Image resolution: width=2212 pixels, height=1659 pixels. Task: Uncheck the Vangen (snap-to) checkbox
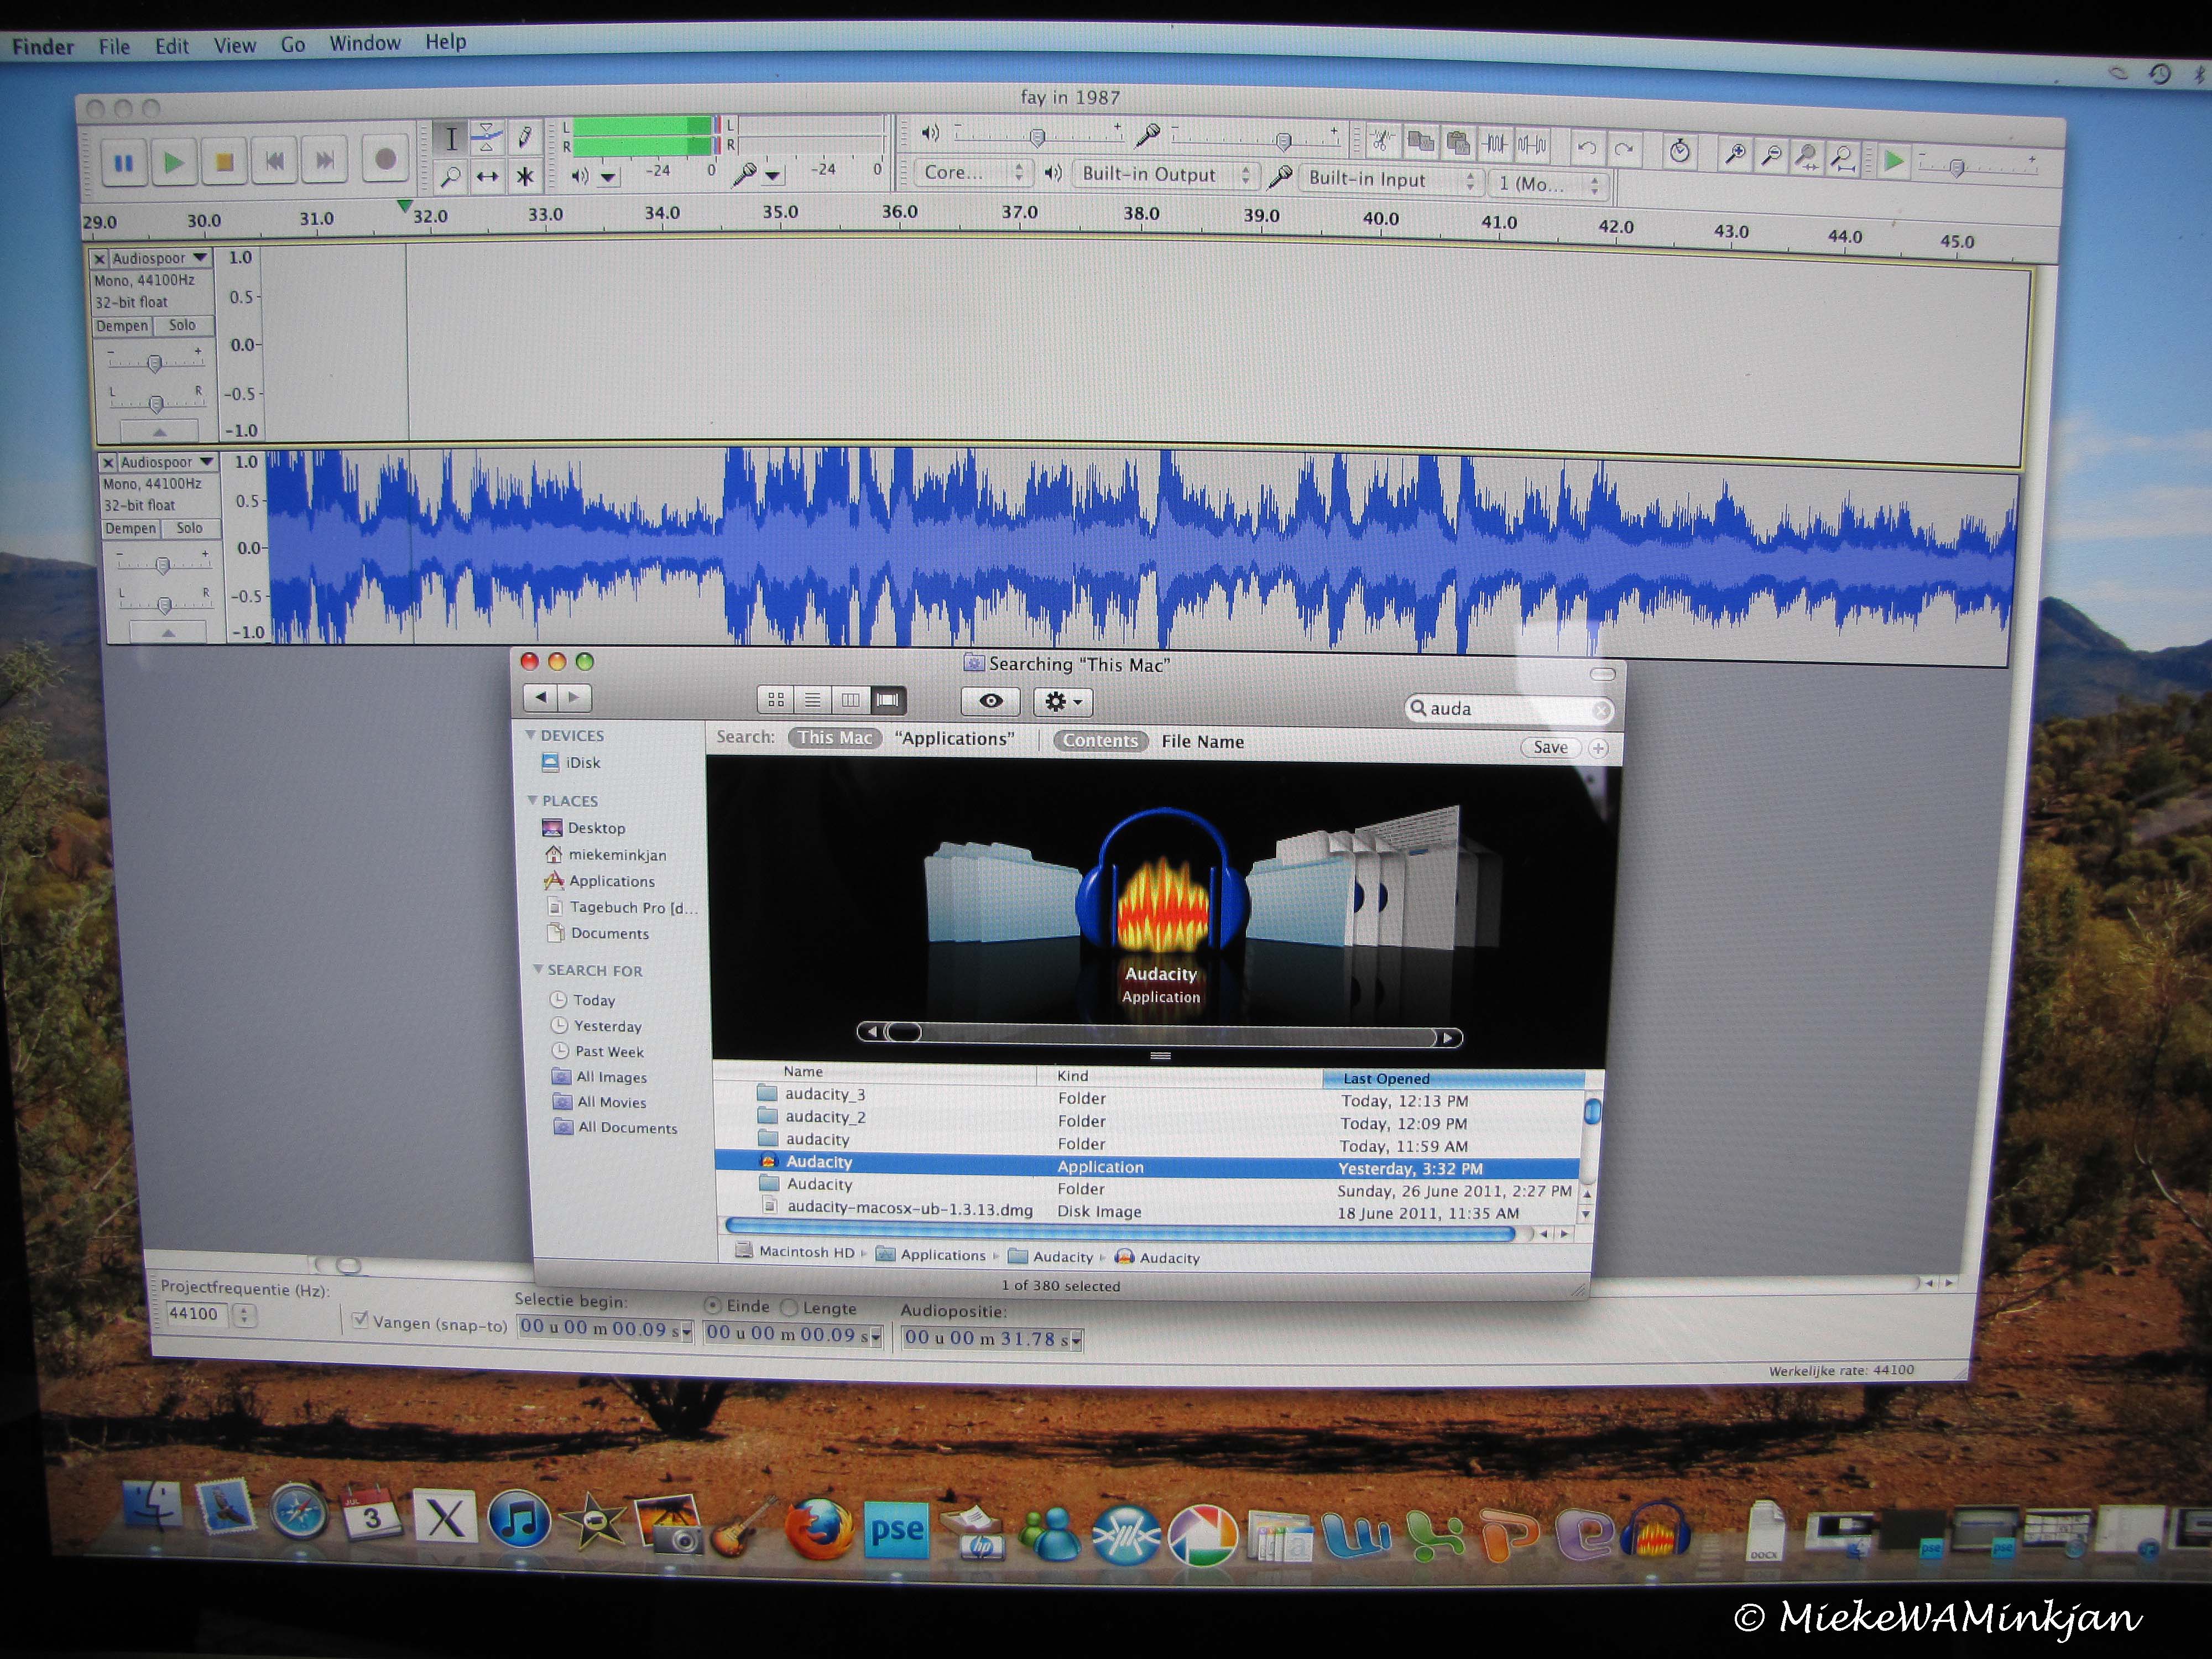360,1320
